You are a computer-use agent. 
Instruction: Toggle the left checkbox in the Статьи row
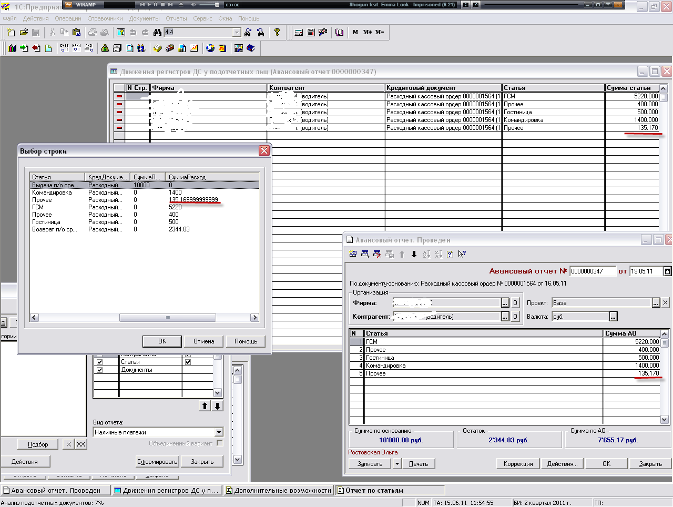[99, 362]
